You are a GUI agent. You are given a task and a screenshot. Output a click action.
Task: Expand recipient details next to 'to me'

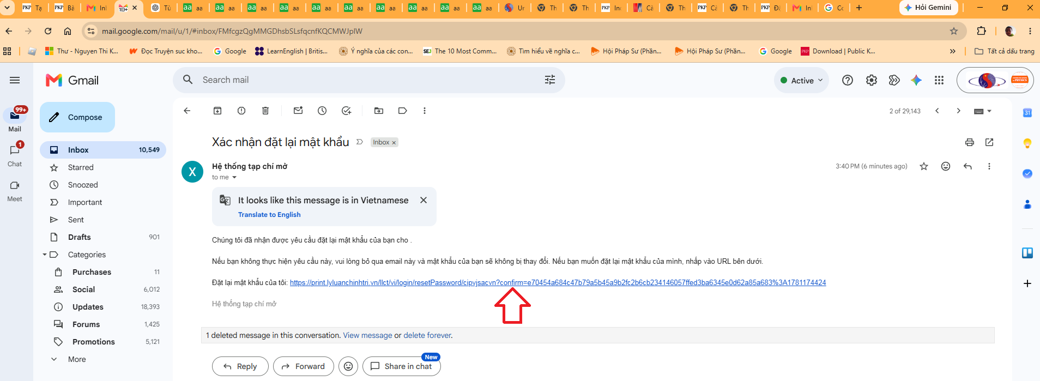pos(234,177)
